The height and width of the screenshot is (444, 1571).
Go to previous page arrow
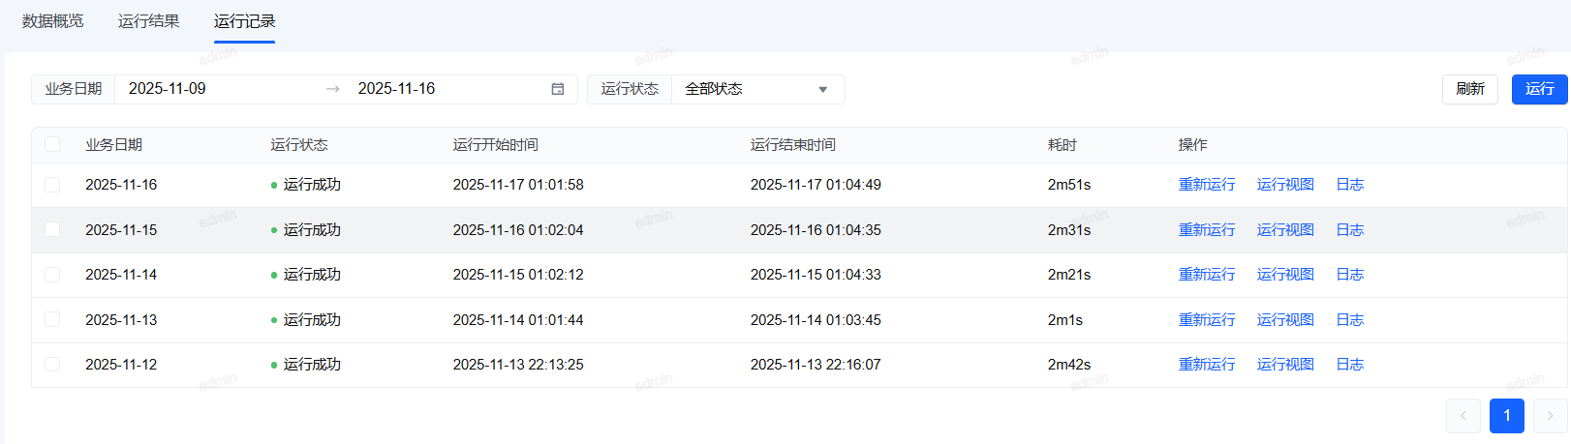click(x=1463, y=416)
